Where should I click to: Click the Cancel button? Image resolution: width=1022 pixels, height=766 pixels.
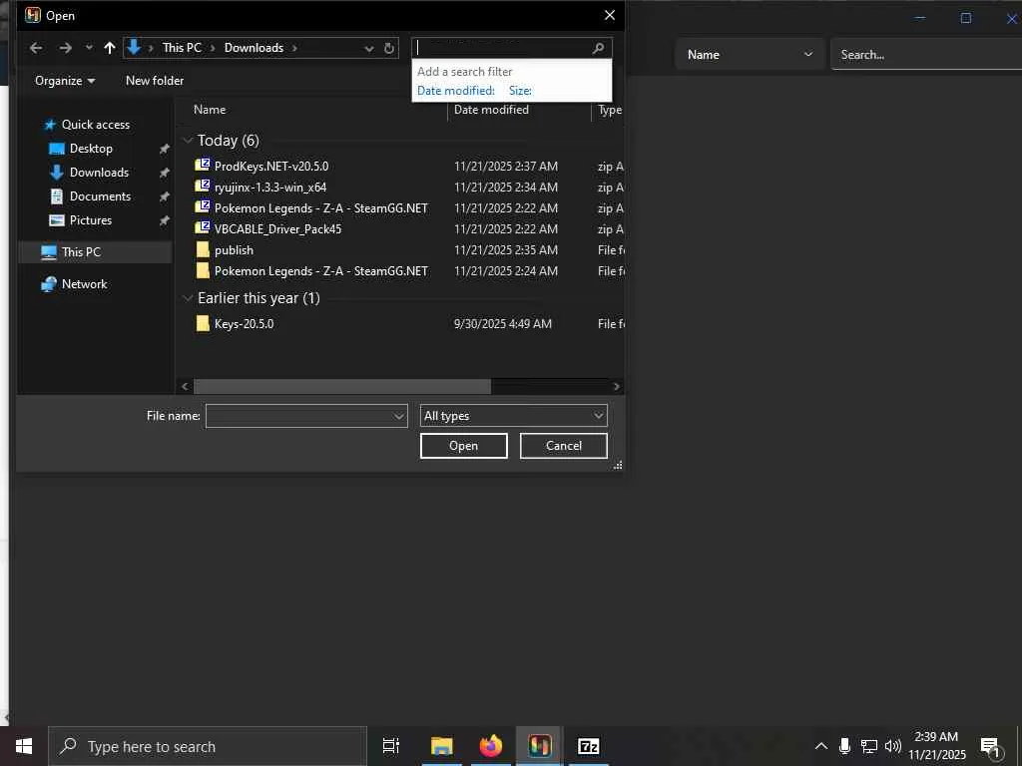click(x=563, y=446)
